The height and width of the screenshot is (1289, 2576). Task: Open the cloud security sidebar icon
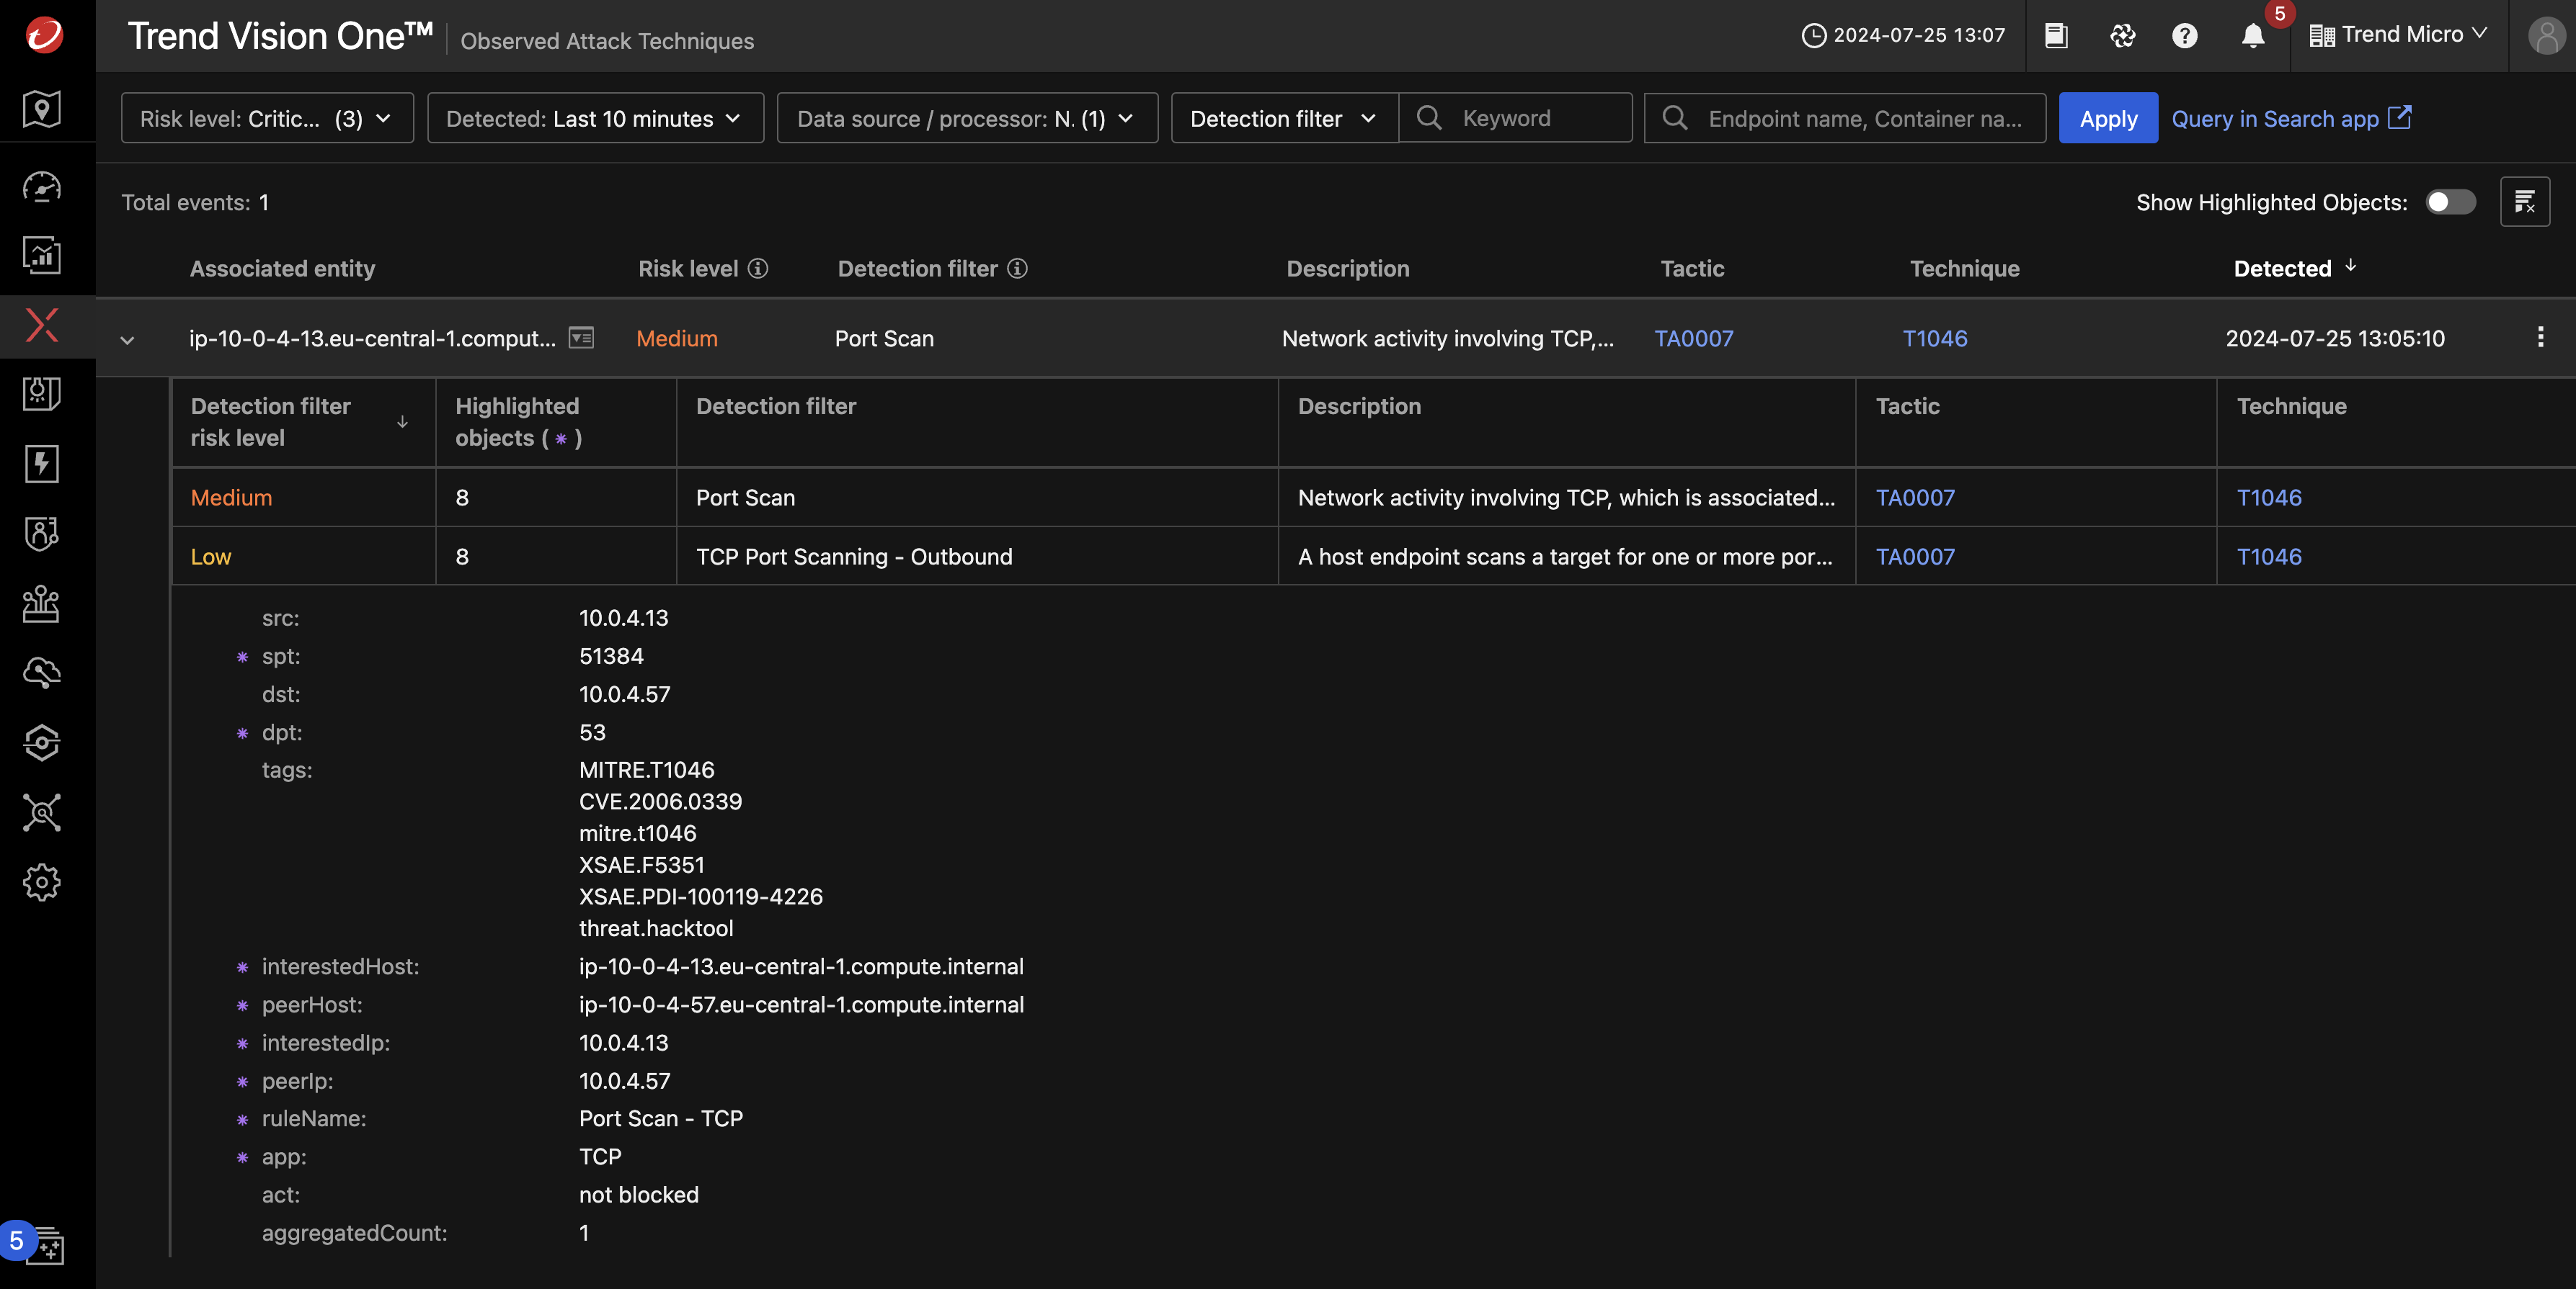(42, 673)
